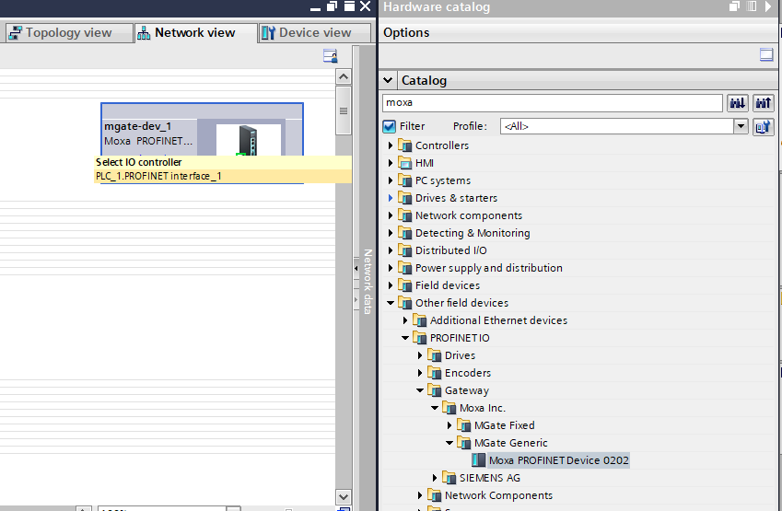The width and height of the screenshot is (782, 511).
Task: Click the Moxa Inc. folder icon
Action: click(449, 408)
